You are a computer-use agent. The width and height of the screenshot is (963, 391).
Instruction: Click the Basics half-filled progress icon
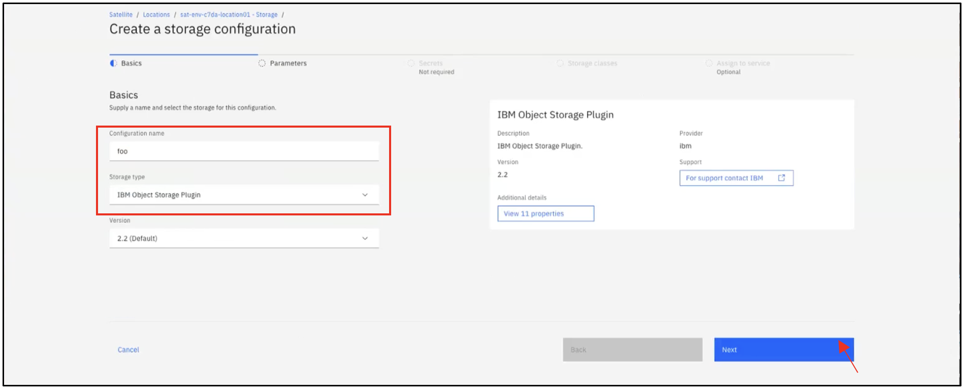pyautogui.click(x=113, y=63)
